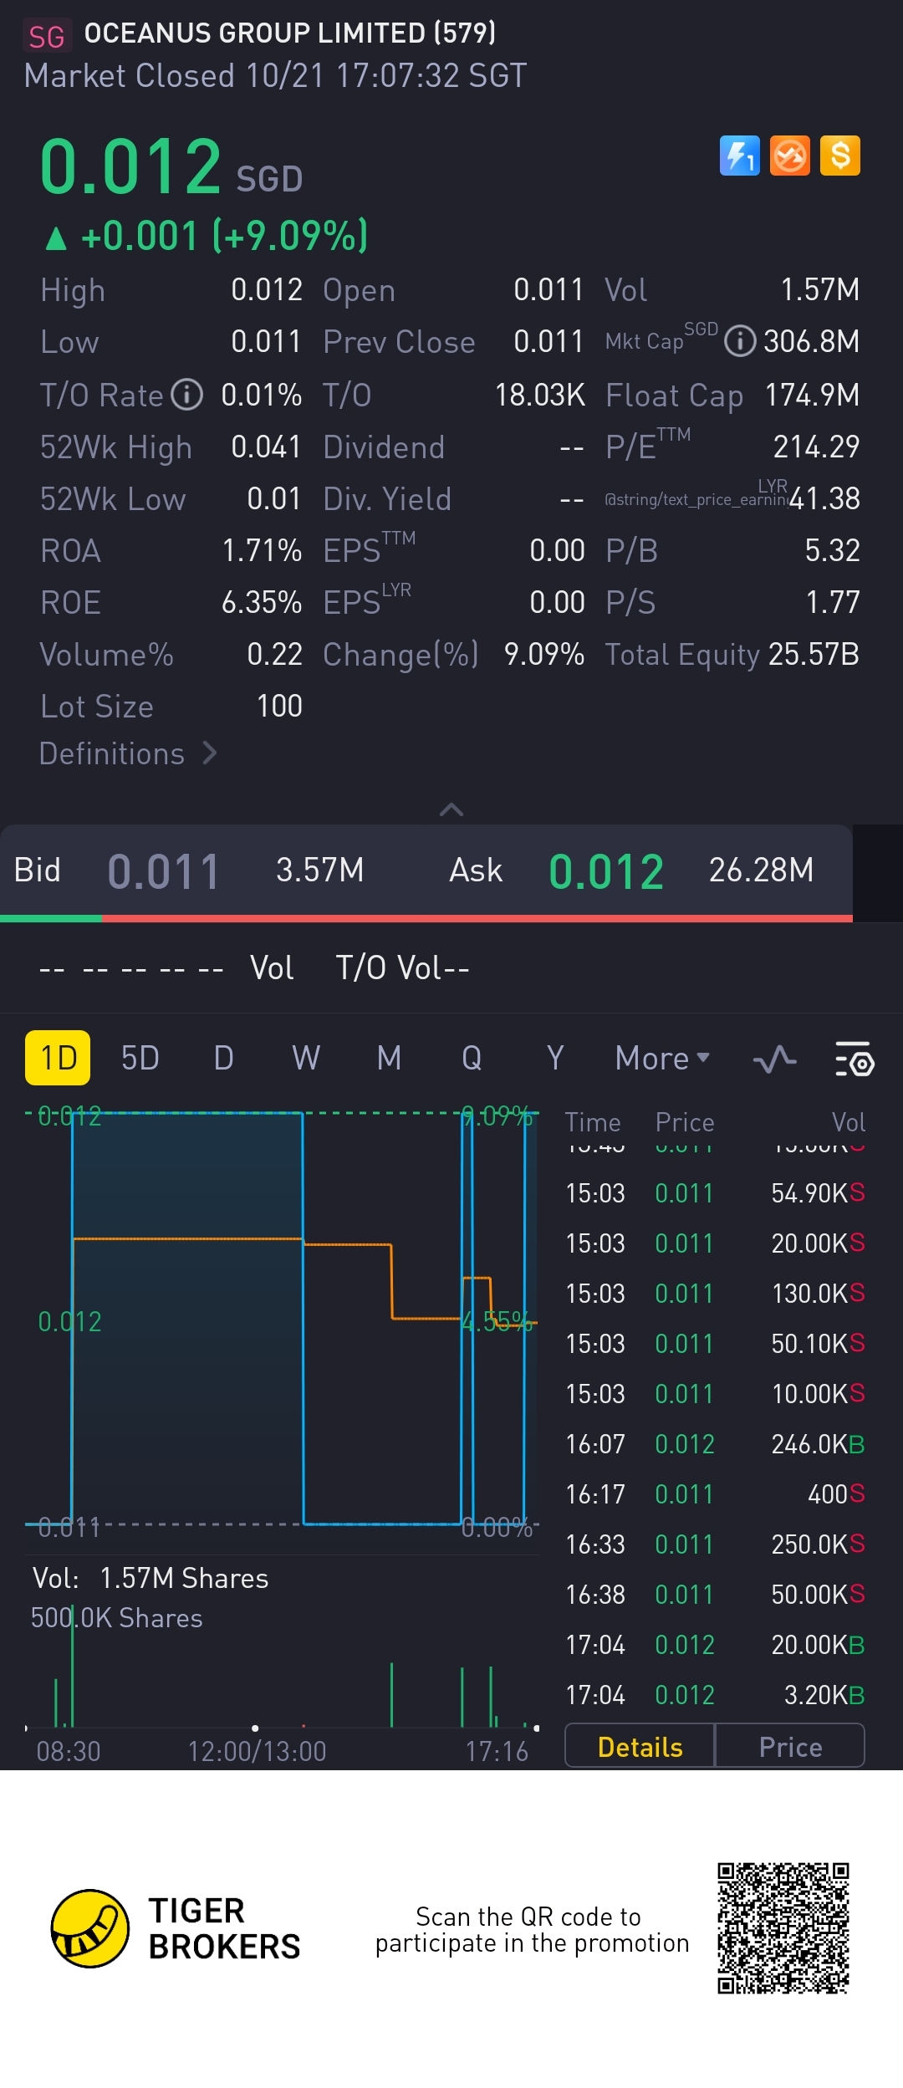This screenshot has height=2088, width=903.
Task: Switch to the Y yearly chart tab
Action: pyautogui.click(x=555, y=1059)
